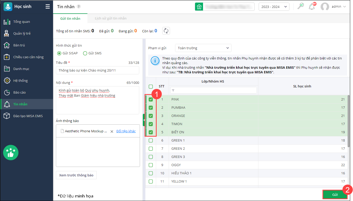Uncheck the PINK class checkbox
Screen dimensions: 353x201
[151, 99]
